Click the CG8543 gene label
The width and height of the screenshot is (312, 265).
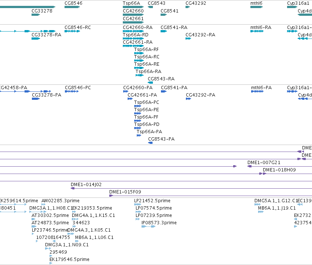tap(157, 3)
